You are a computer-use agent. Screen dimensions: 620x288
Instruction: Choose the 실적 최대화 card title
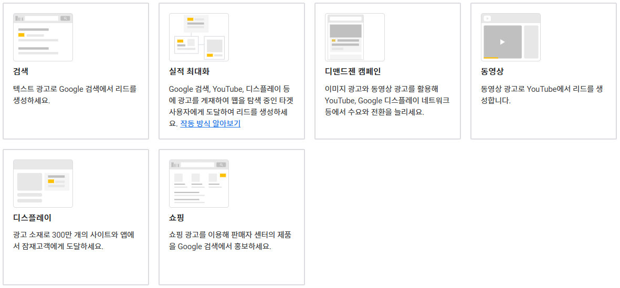point(189,71)
